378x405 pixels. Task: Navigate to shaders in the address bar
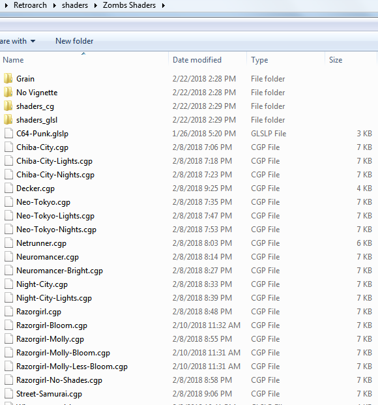[75, 5]
